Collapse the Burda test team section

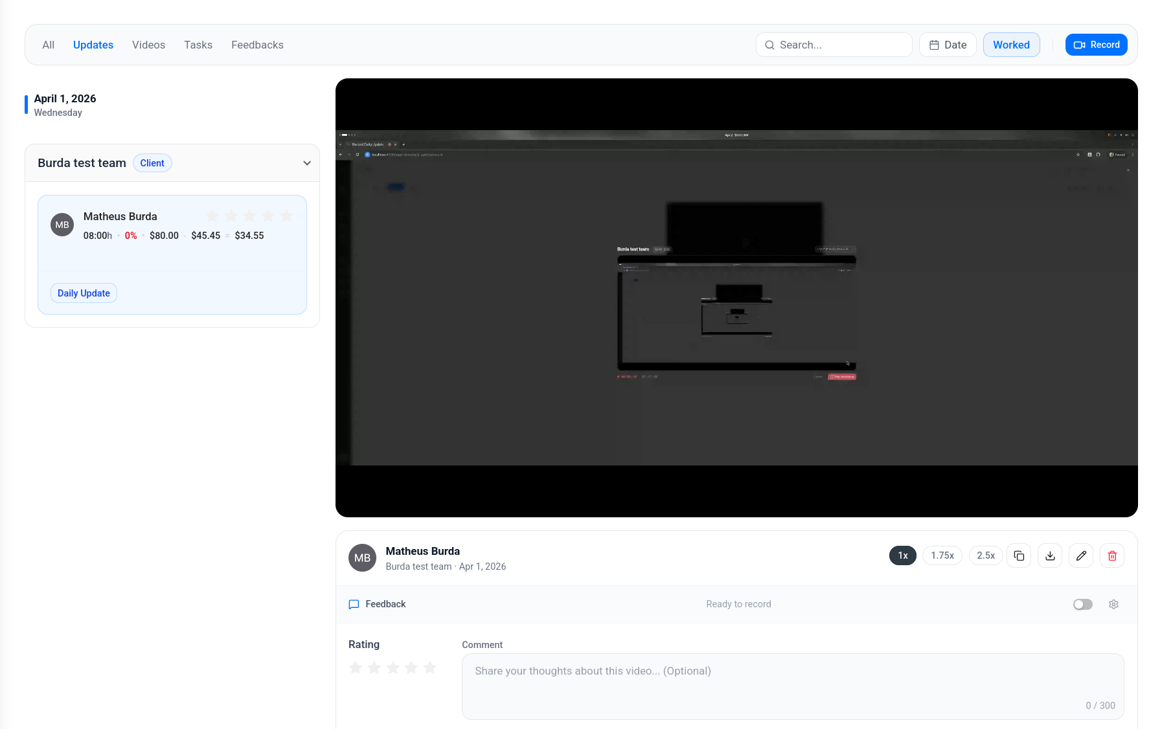point(307,163)
